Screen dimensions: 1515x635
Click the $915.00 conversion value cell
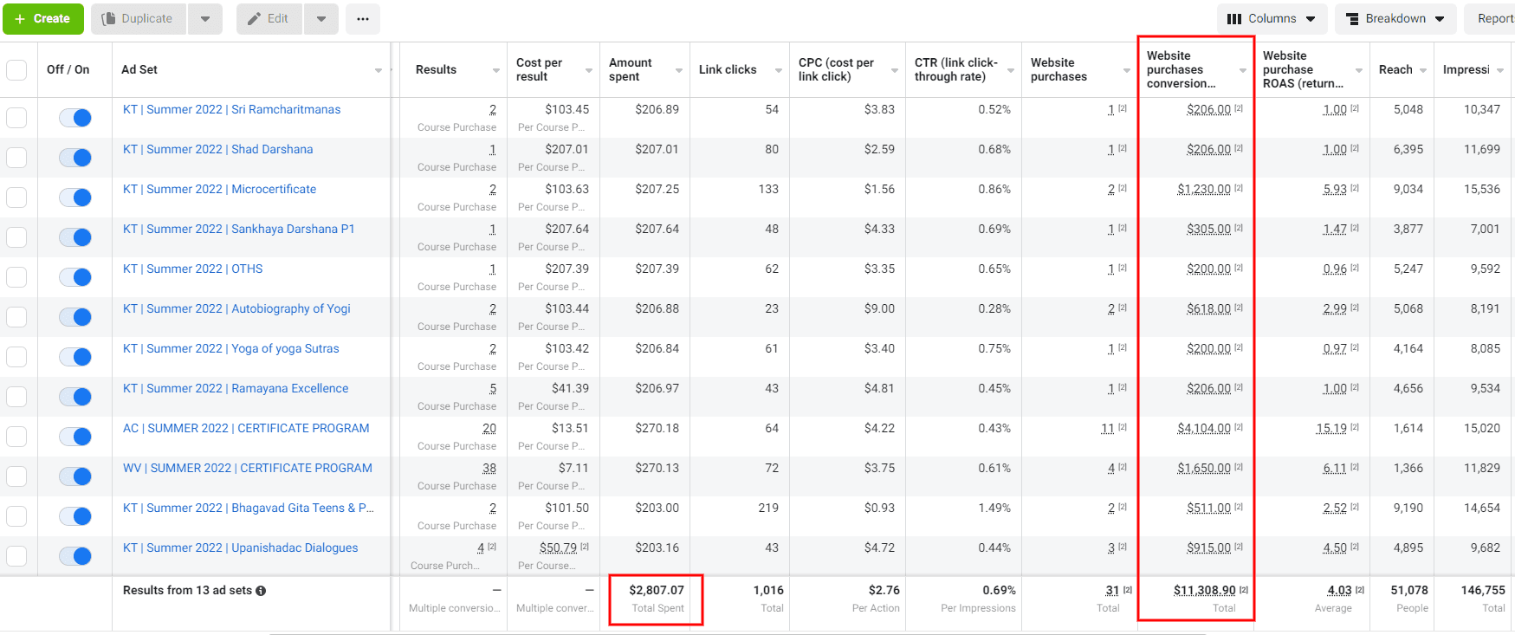(1209, 548)
